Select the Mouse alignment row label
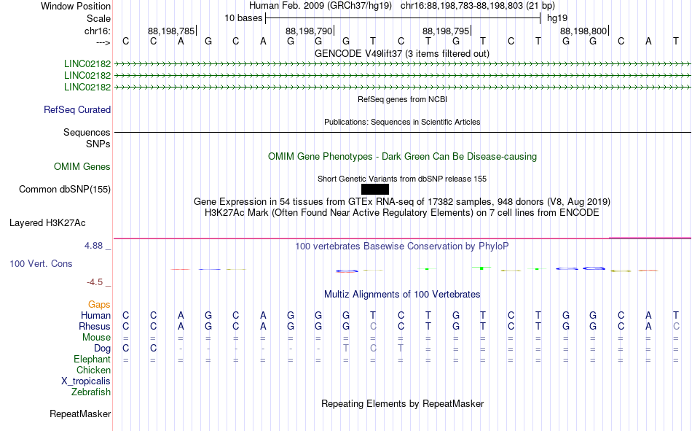The width and height of the screenshot is (692, 431). 96,337
